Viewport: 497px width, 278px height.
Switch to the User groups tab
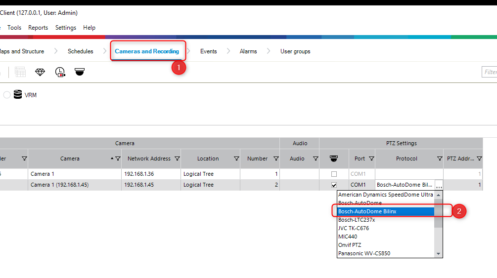(295, 51)
